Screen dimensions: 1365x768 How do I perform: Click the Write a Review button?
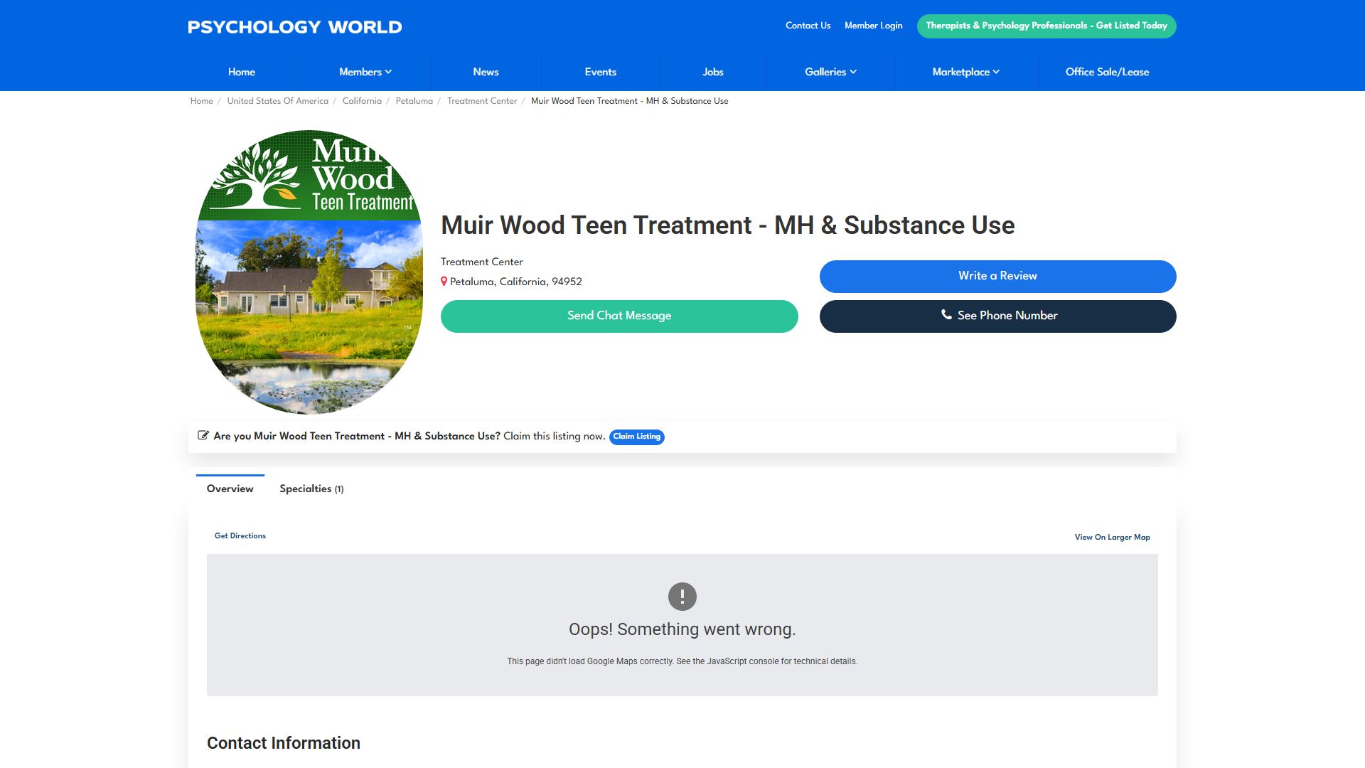997,276
